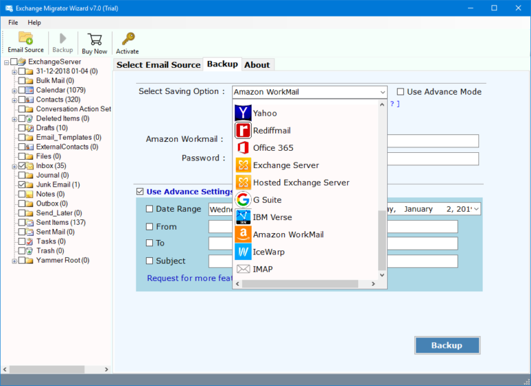Click the dropdown list vertical scrollbar thumb
Image resolution: width=531 pixels, height=386 pixels.
382,240
